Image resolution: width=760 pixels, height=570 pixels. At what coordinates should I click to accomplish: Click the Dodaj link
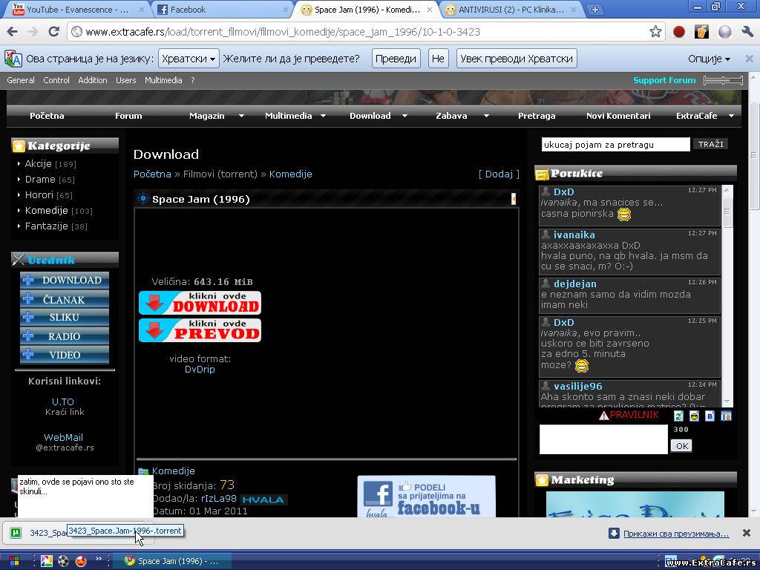[x=499, y=174]
